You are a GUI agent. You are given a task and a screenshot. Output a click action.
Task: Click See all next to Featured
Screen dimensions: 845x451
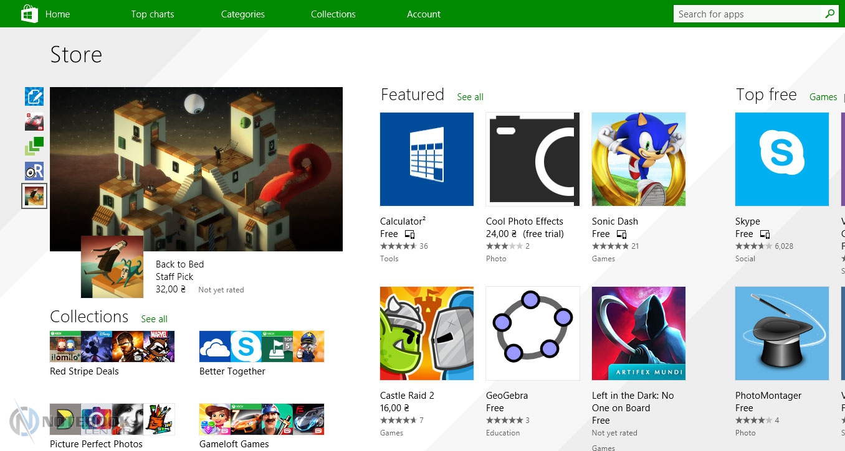pos(470,97)
